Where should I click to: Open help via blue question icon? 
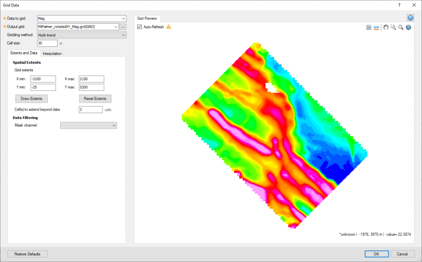pyautogui.click(x=410, y=18)
